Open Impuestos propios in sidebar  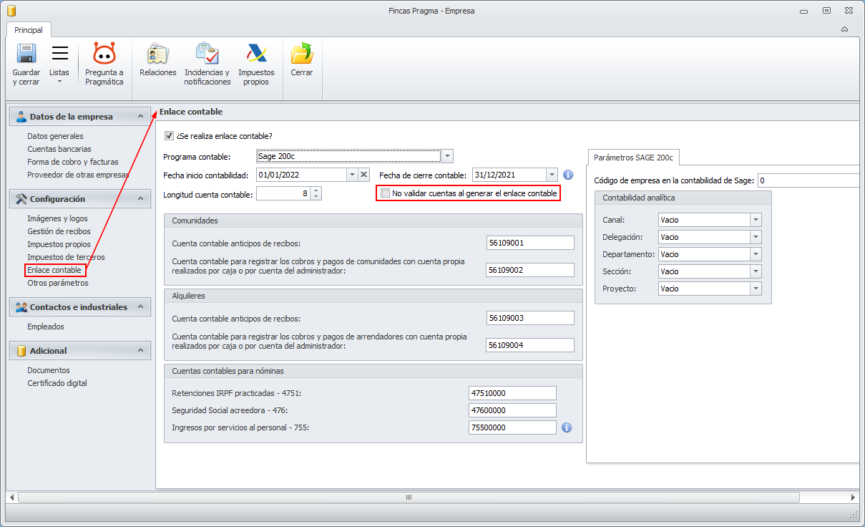(x=59, y=244)
